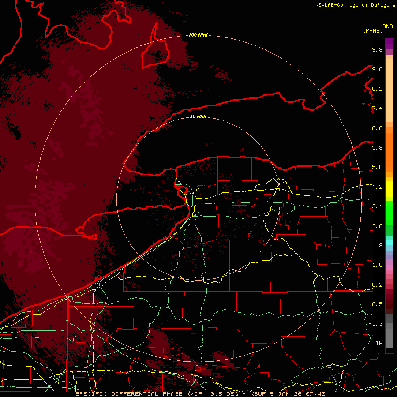Viewport: 397px width, 397px height.
Task: Click the 0.2 color scale label
Action: coord(377,285)
